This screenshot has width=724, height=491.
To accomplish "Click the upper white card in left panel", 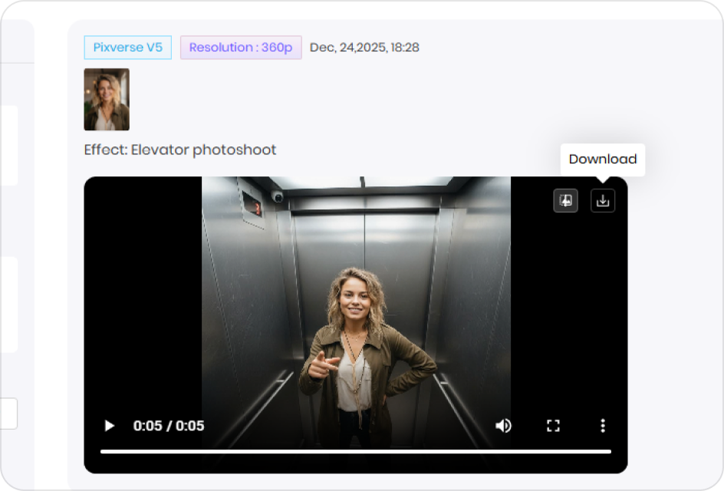I will pyautogui.click(x=8, y=146).
